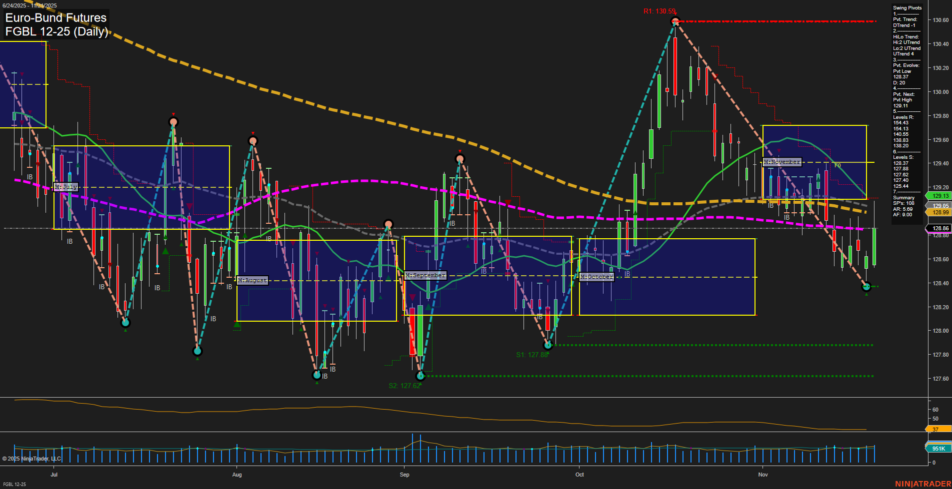Click the orange swing-high dot at R1 peak
Image resolution: width=952 pixels, height=489 pixels.
point(675,21)
